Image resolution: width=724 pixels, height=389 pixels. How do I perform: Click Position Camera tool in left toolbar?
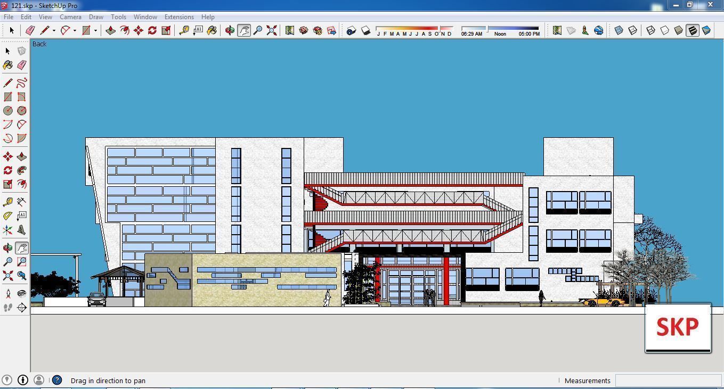point(7,294)
